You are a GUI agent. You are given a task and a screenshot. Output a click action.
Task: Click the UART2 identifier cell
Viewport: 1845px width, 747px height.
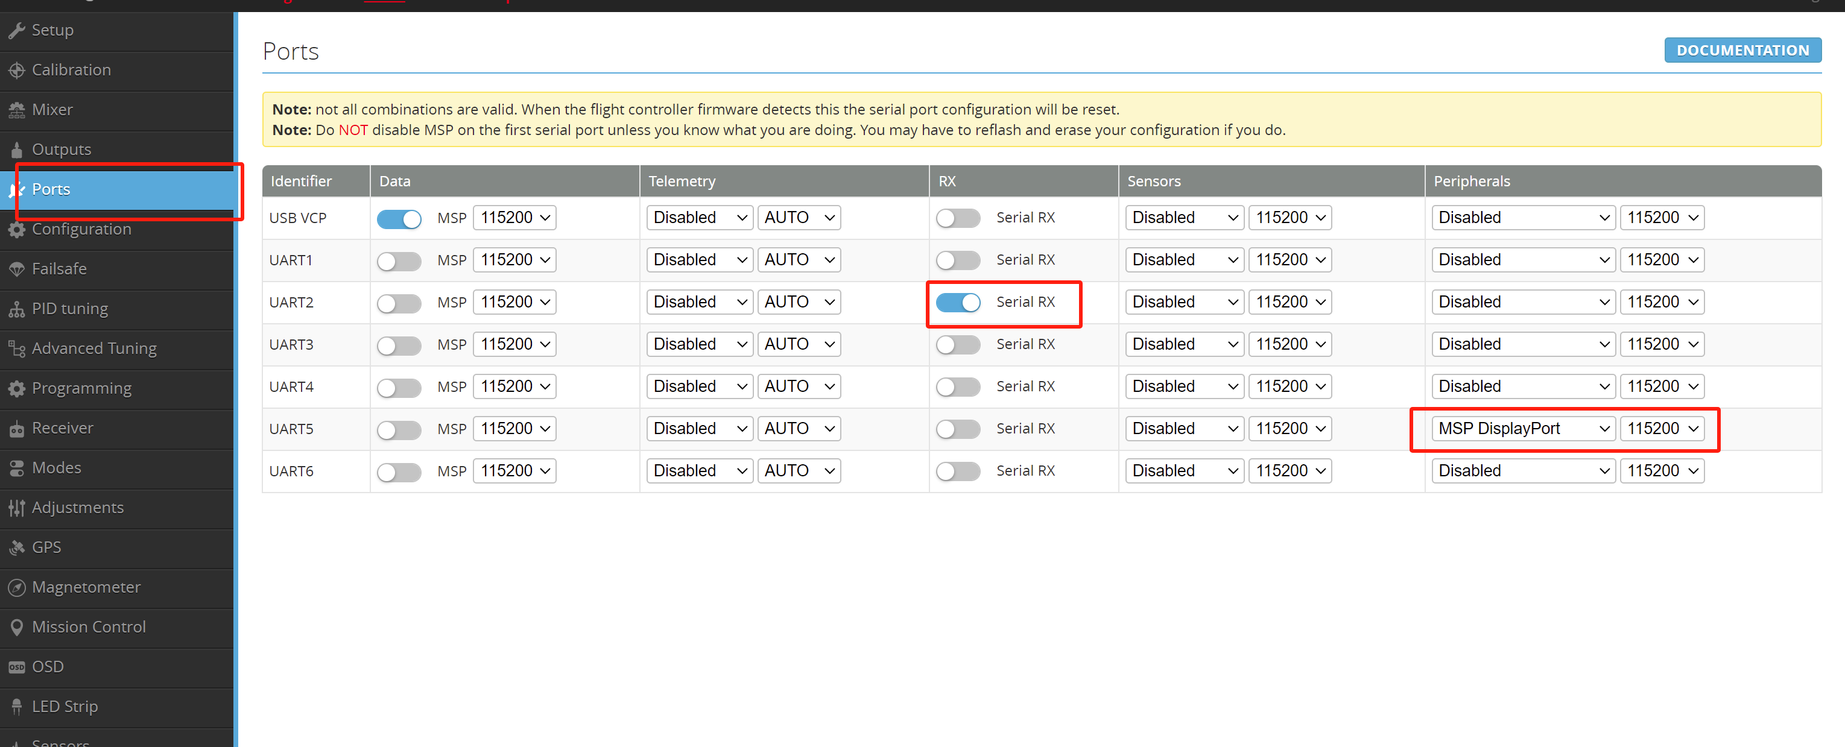[316, 302]
